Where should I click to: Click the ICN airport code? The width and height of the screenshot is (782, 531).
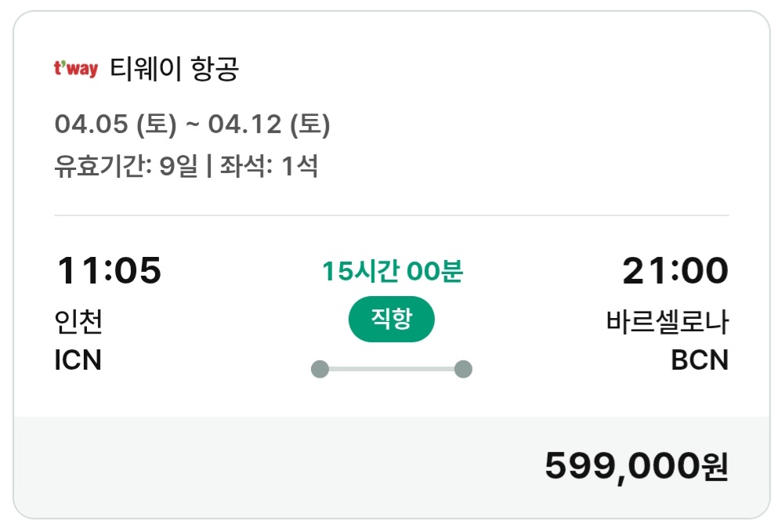tap(78, 360)
